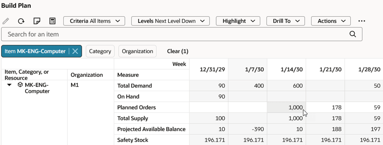Select Planned Orders cell showing 1,000
The width and height of the screenshot is (383, 145).
pos(286,107)
